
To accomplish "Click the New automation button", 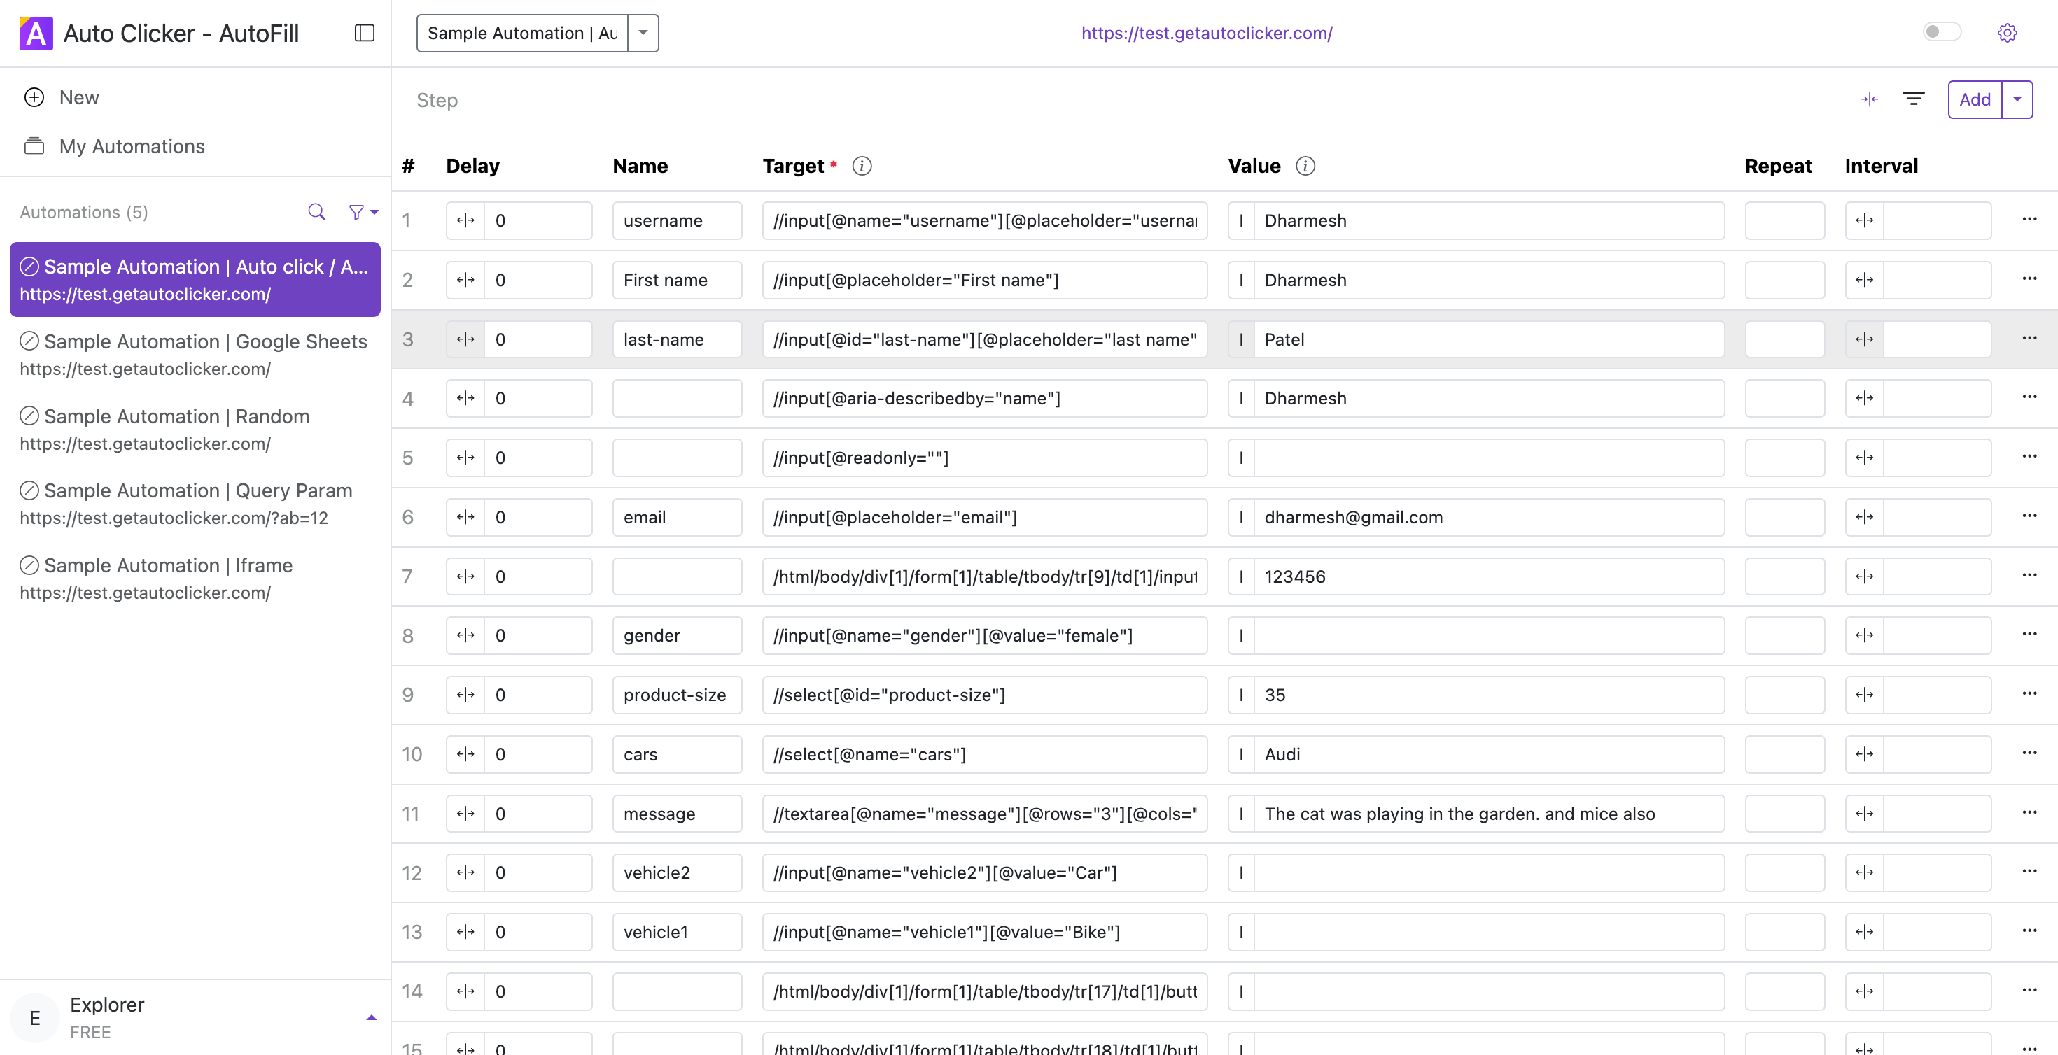I will click(x=78, y=97).
